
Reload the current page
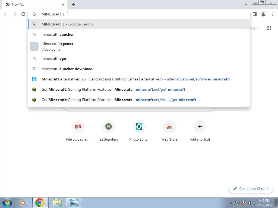23,14
